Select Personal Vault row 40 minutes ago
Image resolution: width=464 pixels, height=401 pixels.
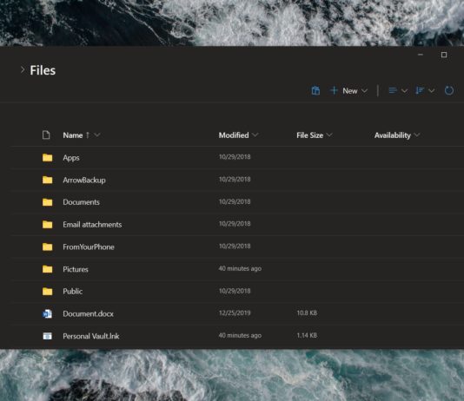click(x=240, y=335)
